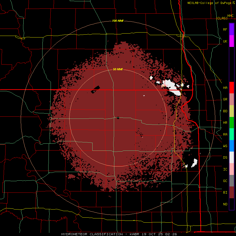Viewport: 236px width, 236px height.
Task: Click the IC legend label
Action: click(225, 169)
